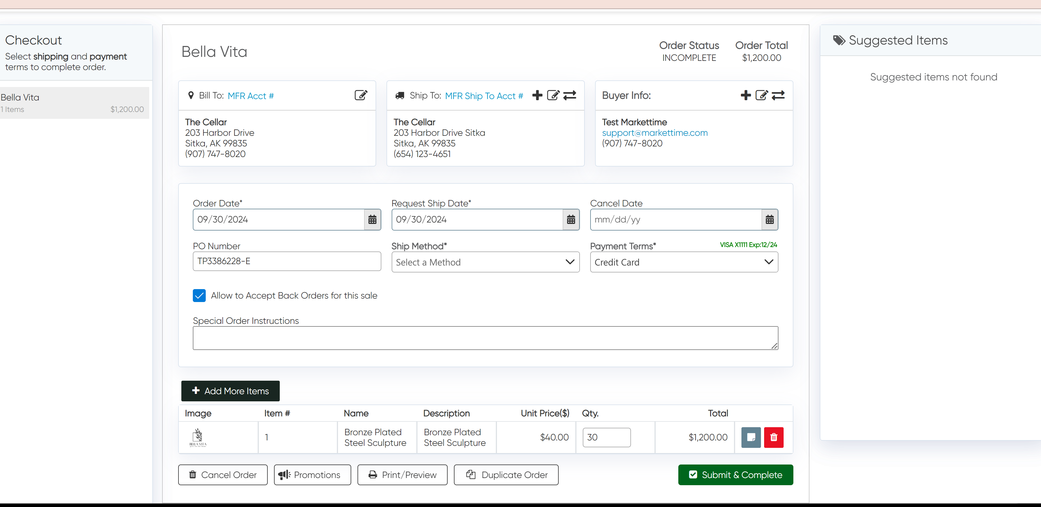This screenshot has width=1041, height=507.
Task: Click the Bill To map pin icon
Action: (x=191, y=95)
